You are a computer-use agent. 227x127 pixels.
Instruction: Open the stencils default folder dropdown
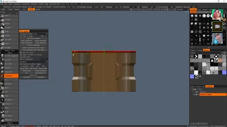pyautogui.click(x=206, y=53)
